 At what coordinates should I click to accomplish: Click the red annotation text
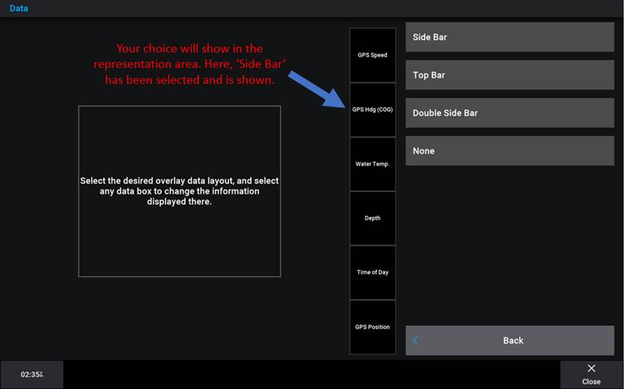[190, 65]
